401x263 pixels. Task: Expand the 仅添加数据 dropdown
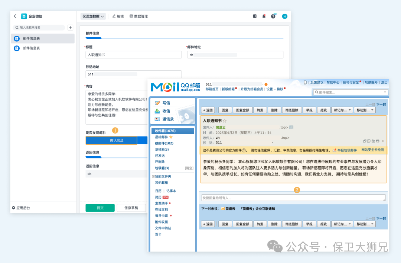[93, 16]
